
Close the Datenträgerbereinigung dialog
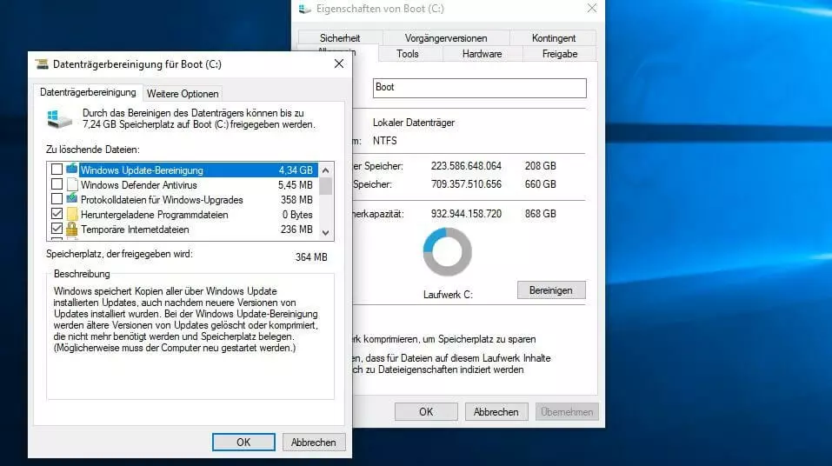tap(339, 63)
